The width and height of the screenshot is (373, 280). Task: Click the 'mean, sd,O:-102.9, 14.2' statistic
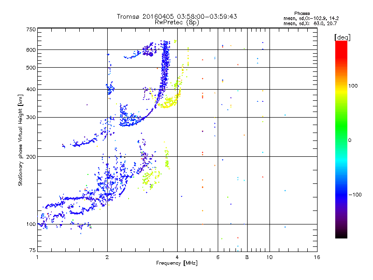(x=311, y=18)
